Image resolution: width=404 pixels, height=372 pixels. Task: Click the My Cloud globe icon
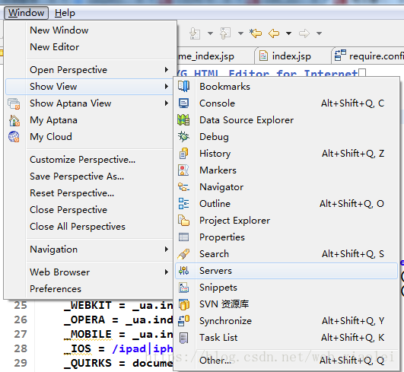14,137
